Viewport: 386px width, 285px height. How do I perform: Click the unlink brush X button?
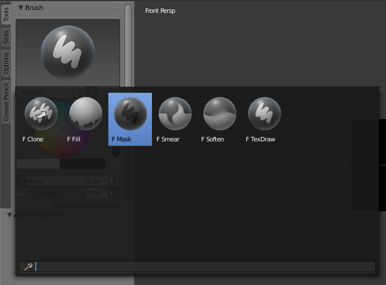[x=113, y=93]
